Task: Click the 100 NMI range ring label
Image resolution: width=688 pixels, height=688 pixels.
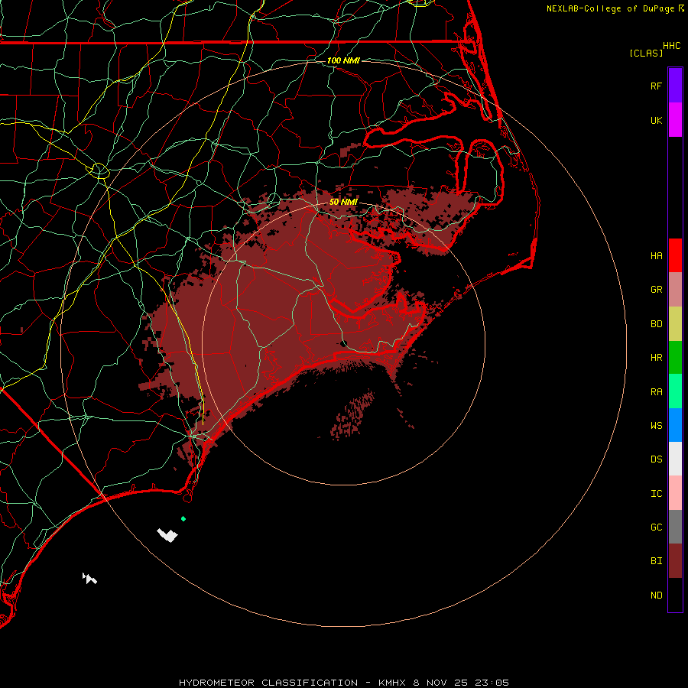Action: [343, 60]
